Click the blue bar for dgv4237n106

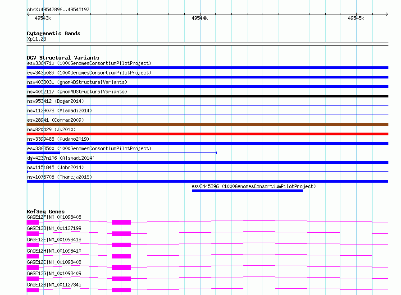coord(207,162)
